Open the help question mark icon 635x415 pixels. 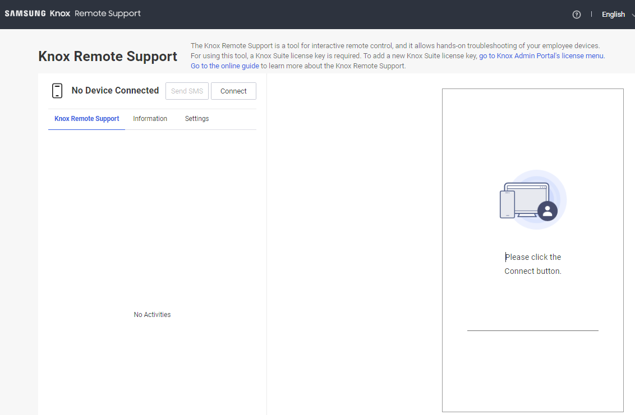tap(576, 15)
